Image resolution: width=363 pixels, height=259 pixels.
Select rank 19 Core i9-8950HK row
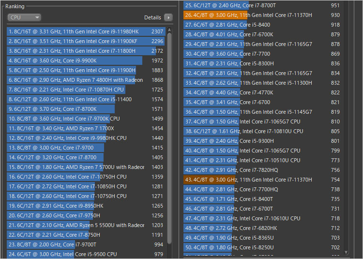pyautogui.click(x=86, y=206)
